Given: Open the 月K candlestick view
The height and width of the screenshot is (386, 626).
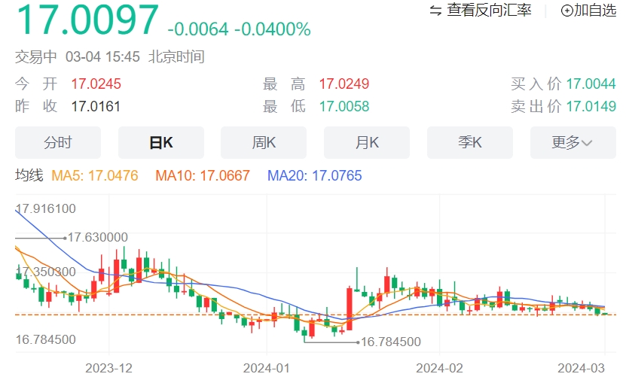Looking at the screenshot, I should point(367,142).
